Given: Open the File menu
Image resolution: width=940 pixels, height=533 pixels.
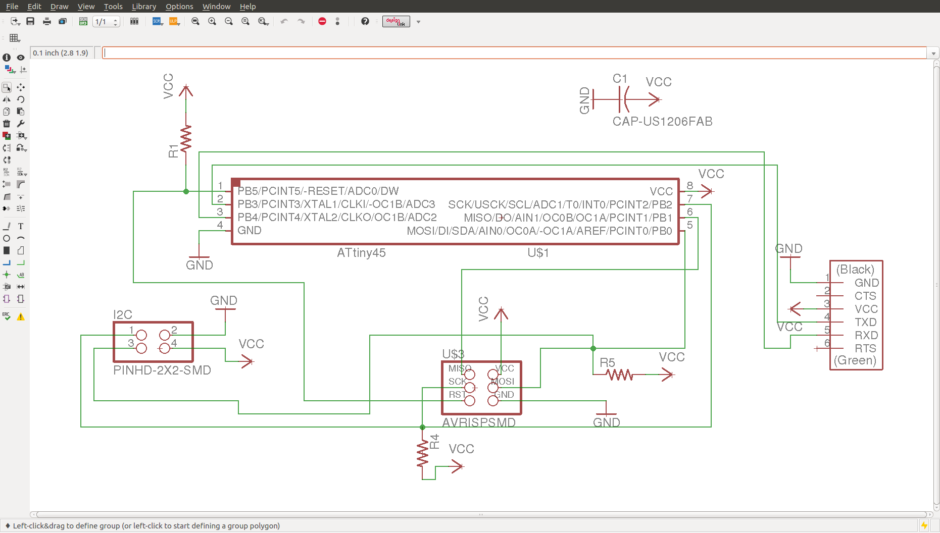Looking at the screenshot, I should [12, 6].
